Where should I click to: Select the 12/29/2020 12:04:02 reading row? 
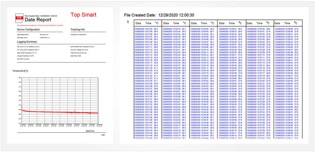point(203,29)
